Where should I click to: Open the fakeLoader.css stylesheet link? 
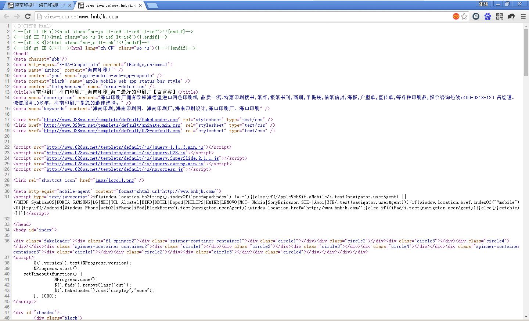click(111, 120)
